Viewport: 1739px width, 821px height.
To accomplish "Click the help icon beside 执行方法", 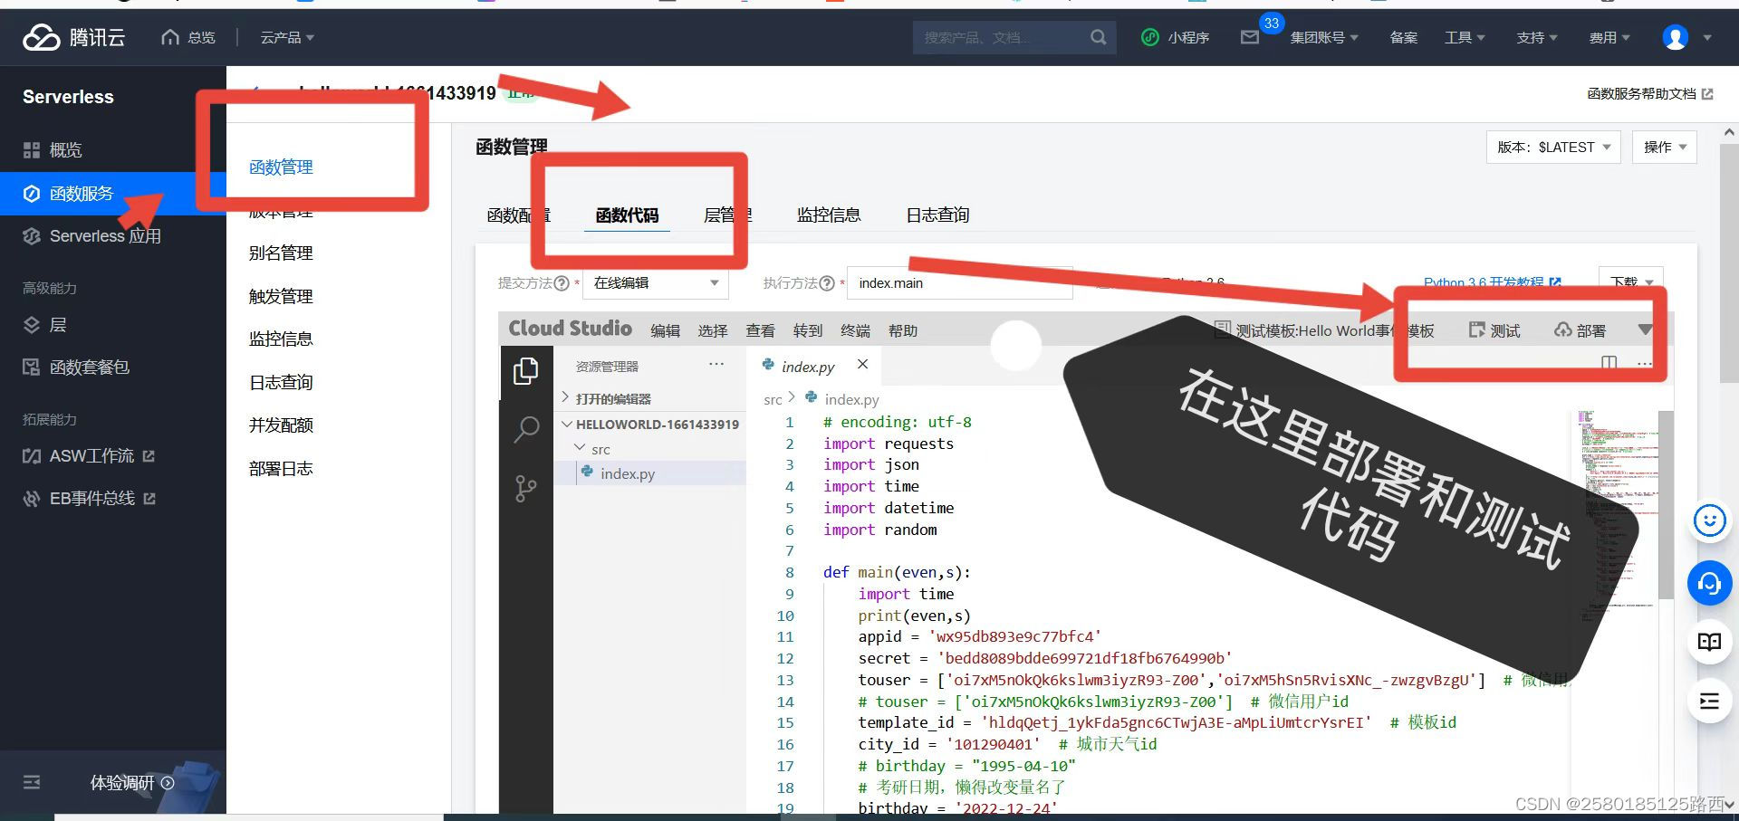I will coord(826,283).
